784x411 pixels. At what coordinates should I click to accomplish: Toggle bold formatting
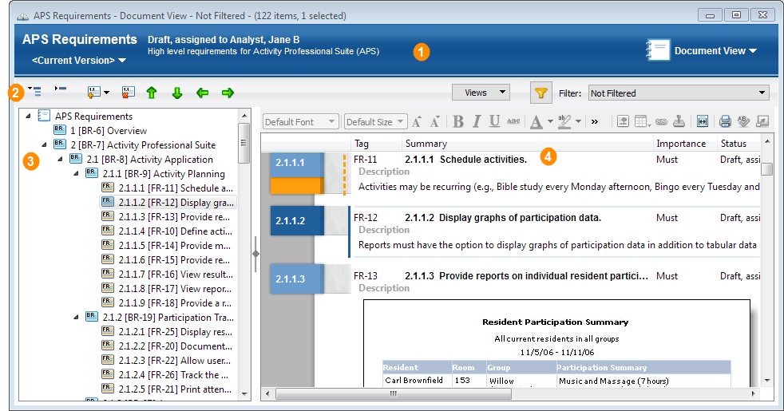tap(458, 121)
